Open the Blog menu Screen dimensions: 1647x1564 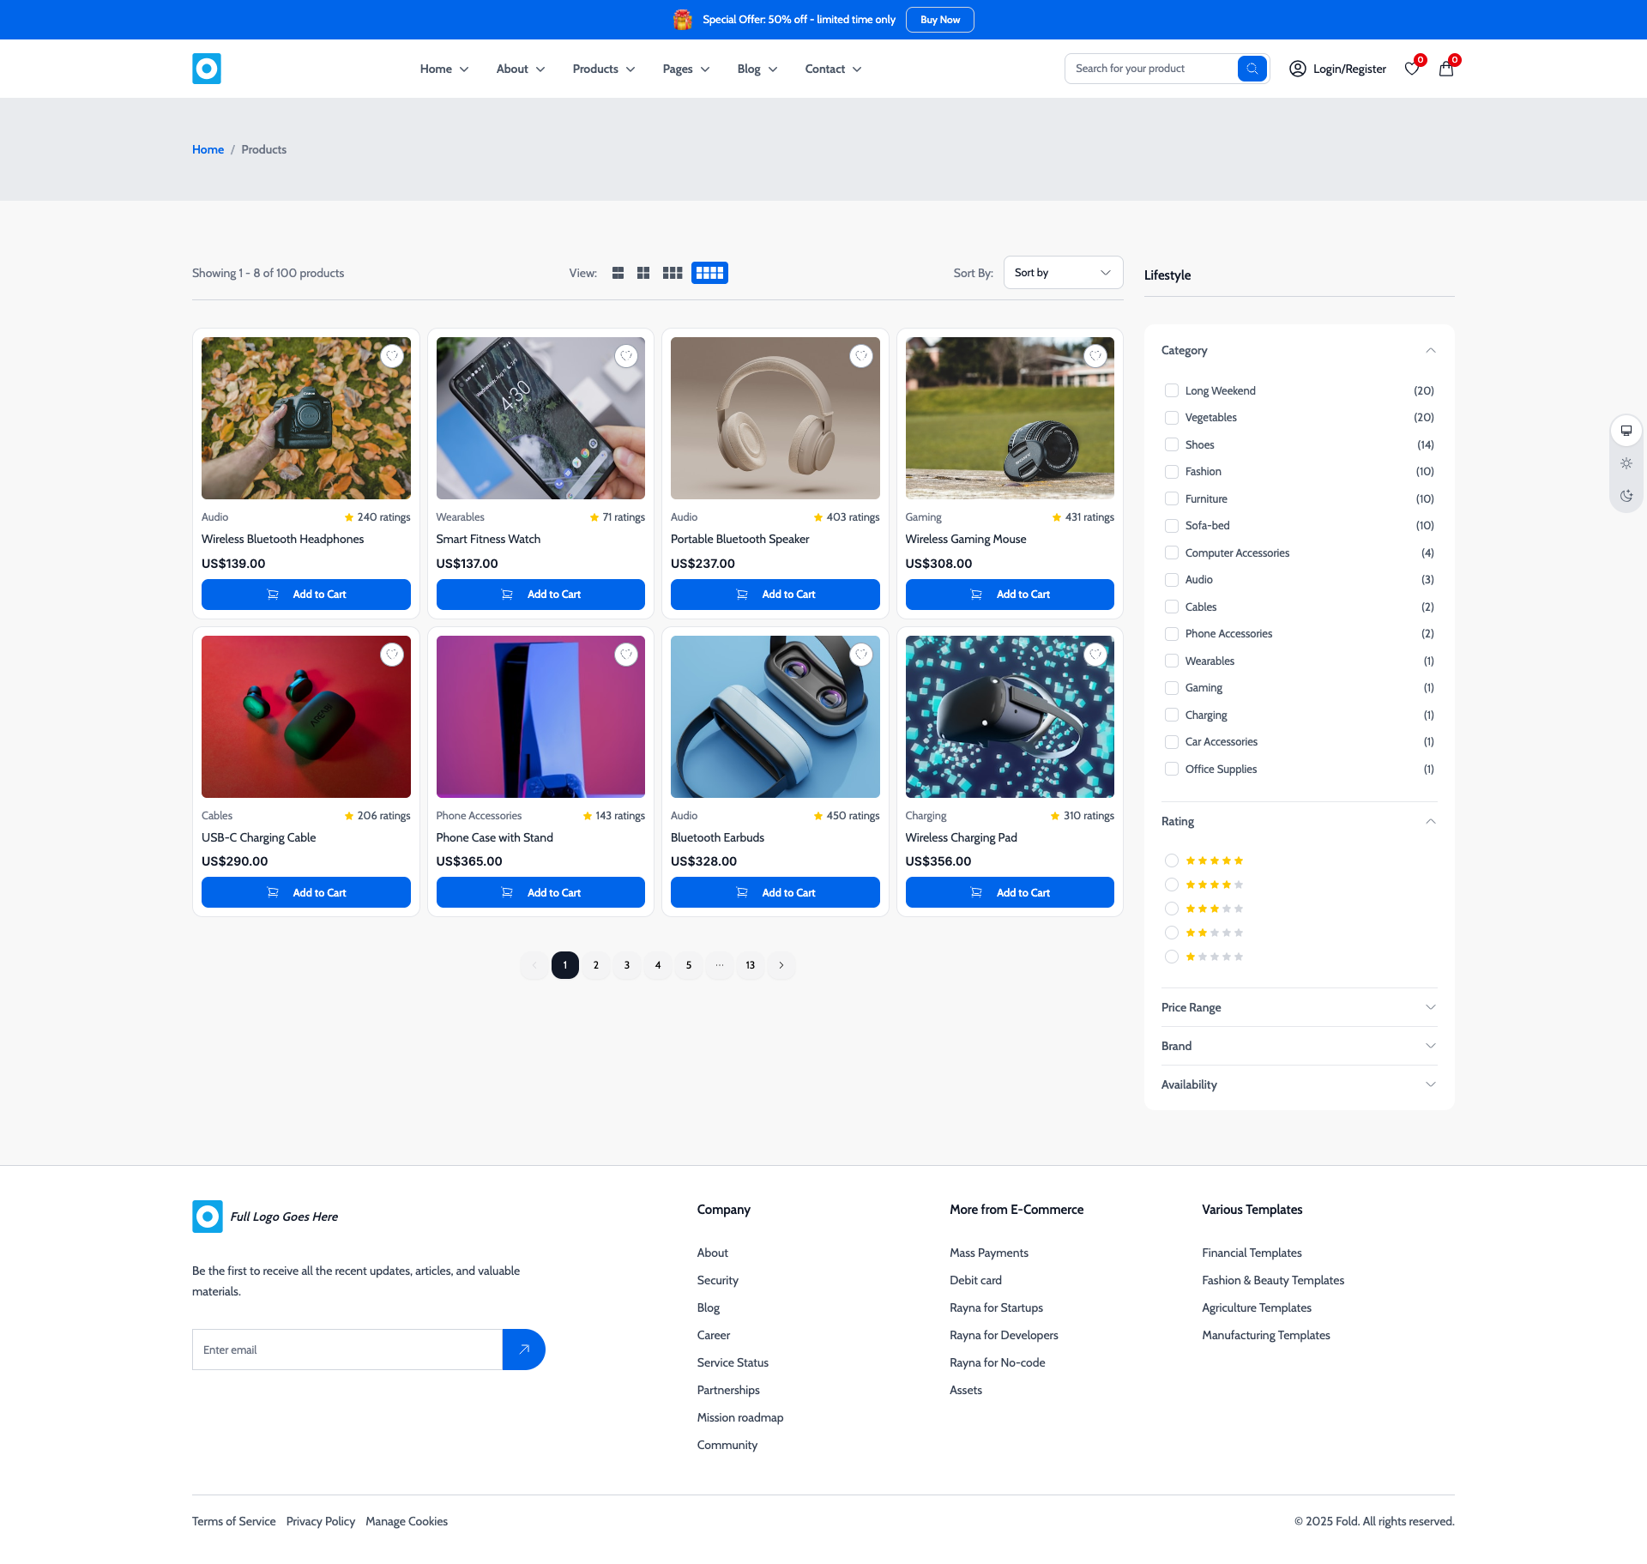pos(756,69)
